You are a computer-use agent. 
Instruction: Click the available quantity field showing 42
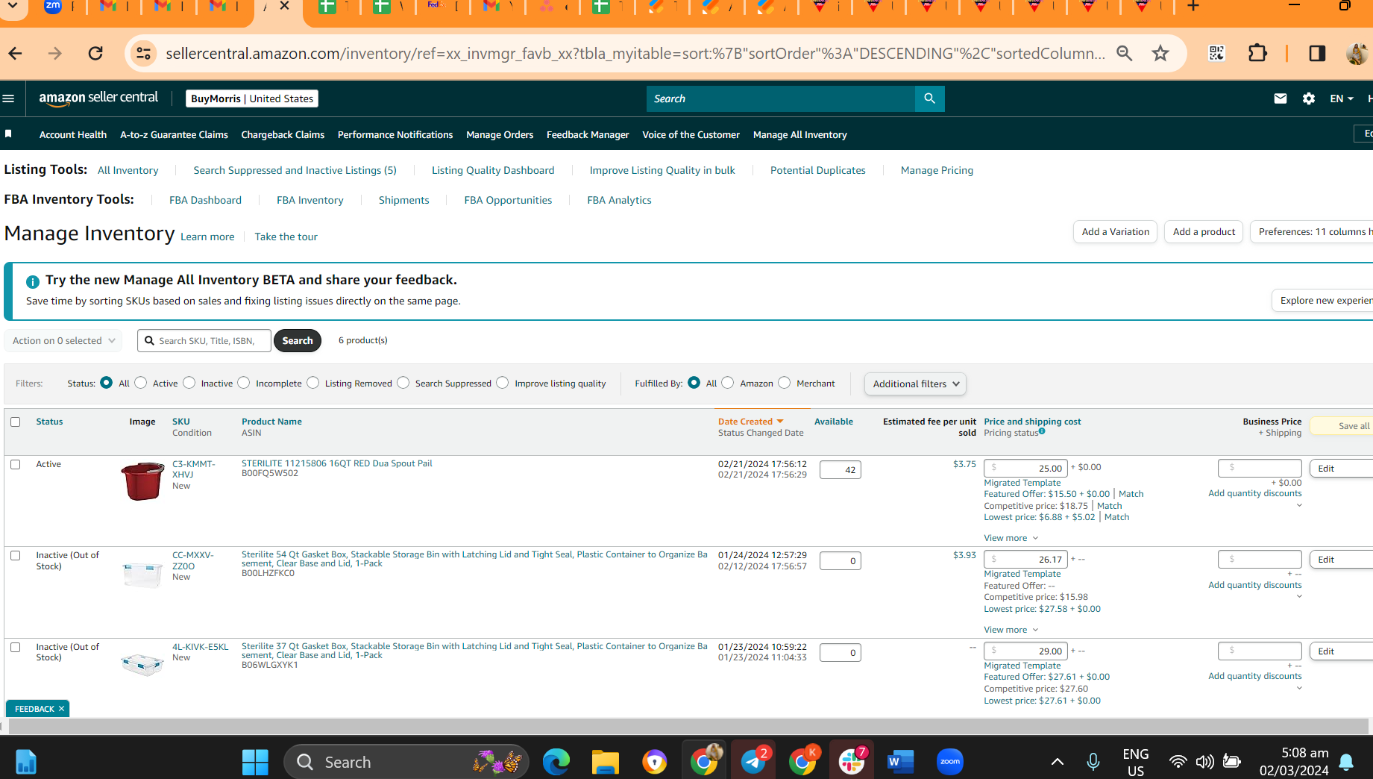pos(840,469)
